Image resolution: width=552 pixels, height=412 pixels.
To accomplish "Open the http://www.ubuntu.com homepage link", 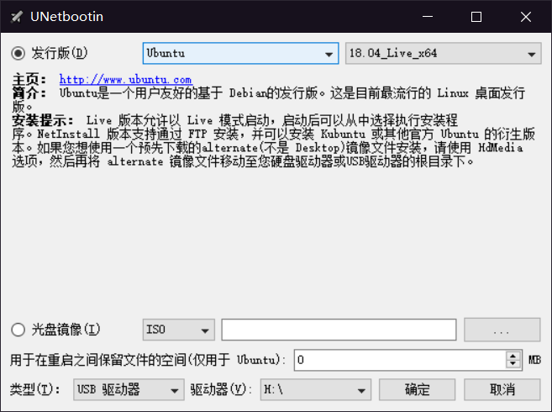I will 125,79.
